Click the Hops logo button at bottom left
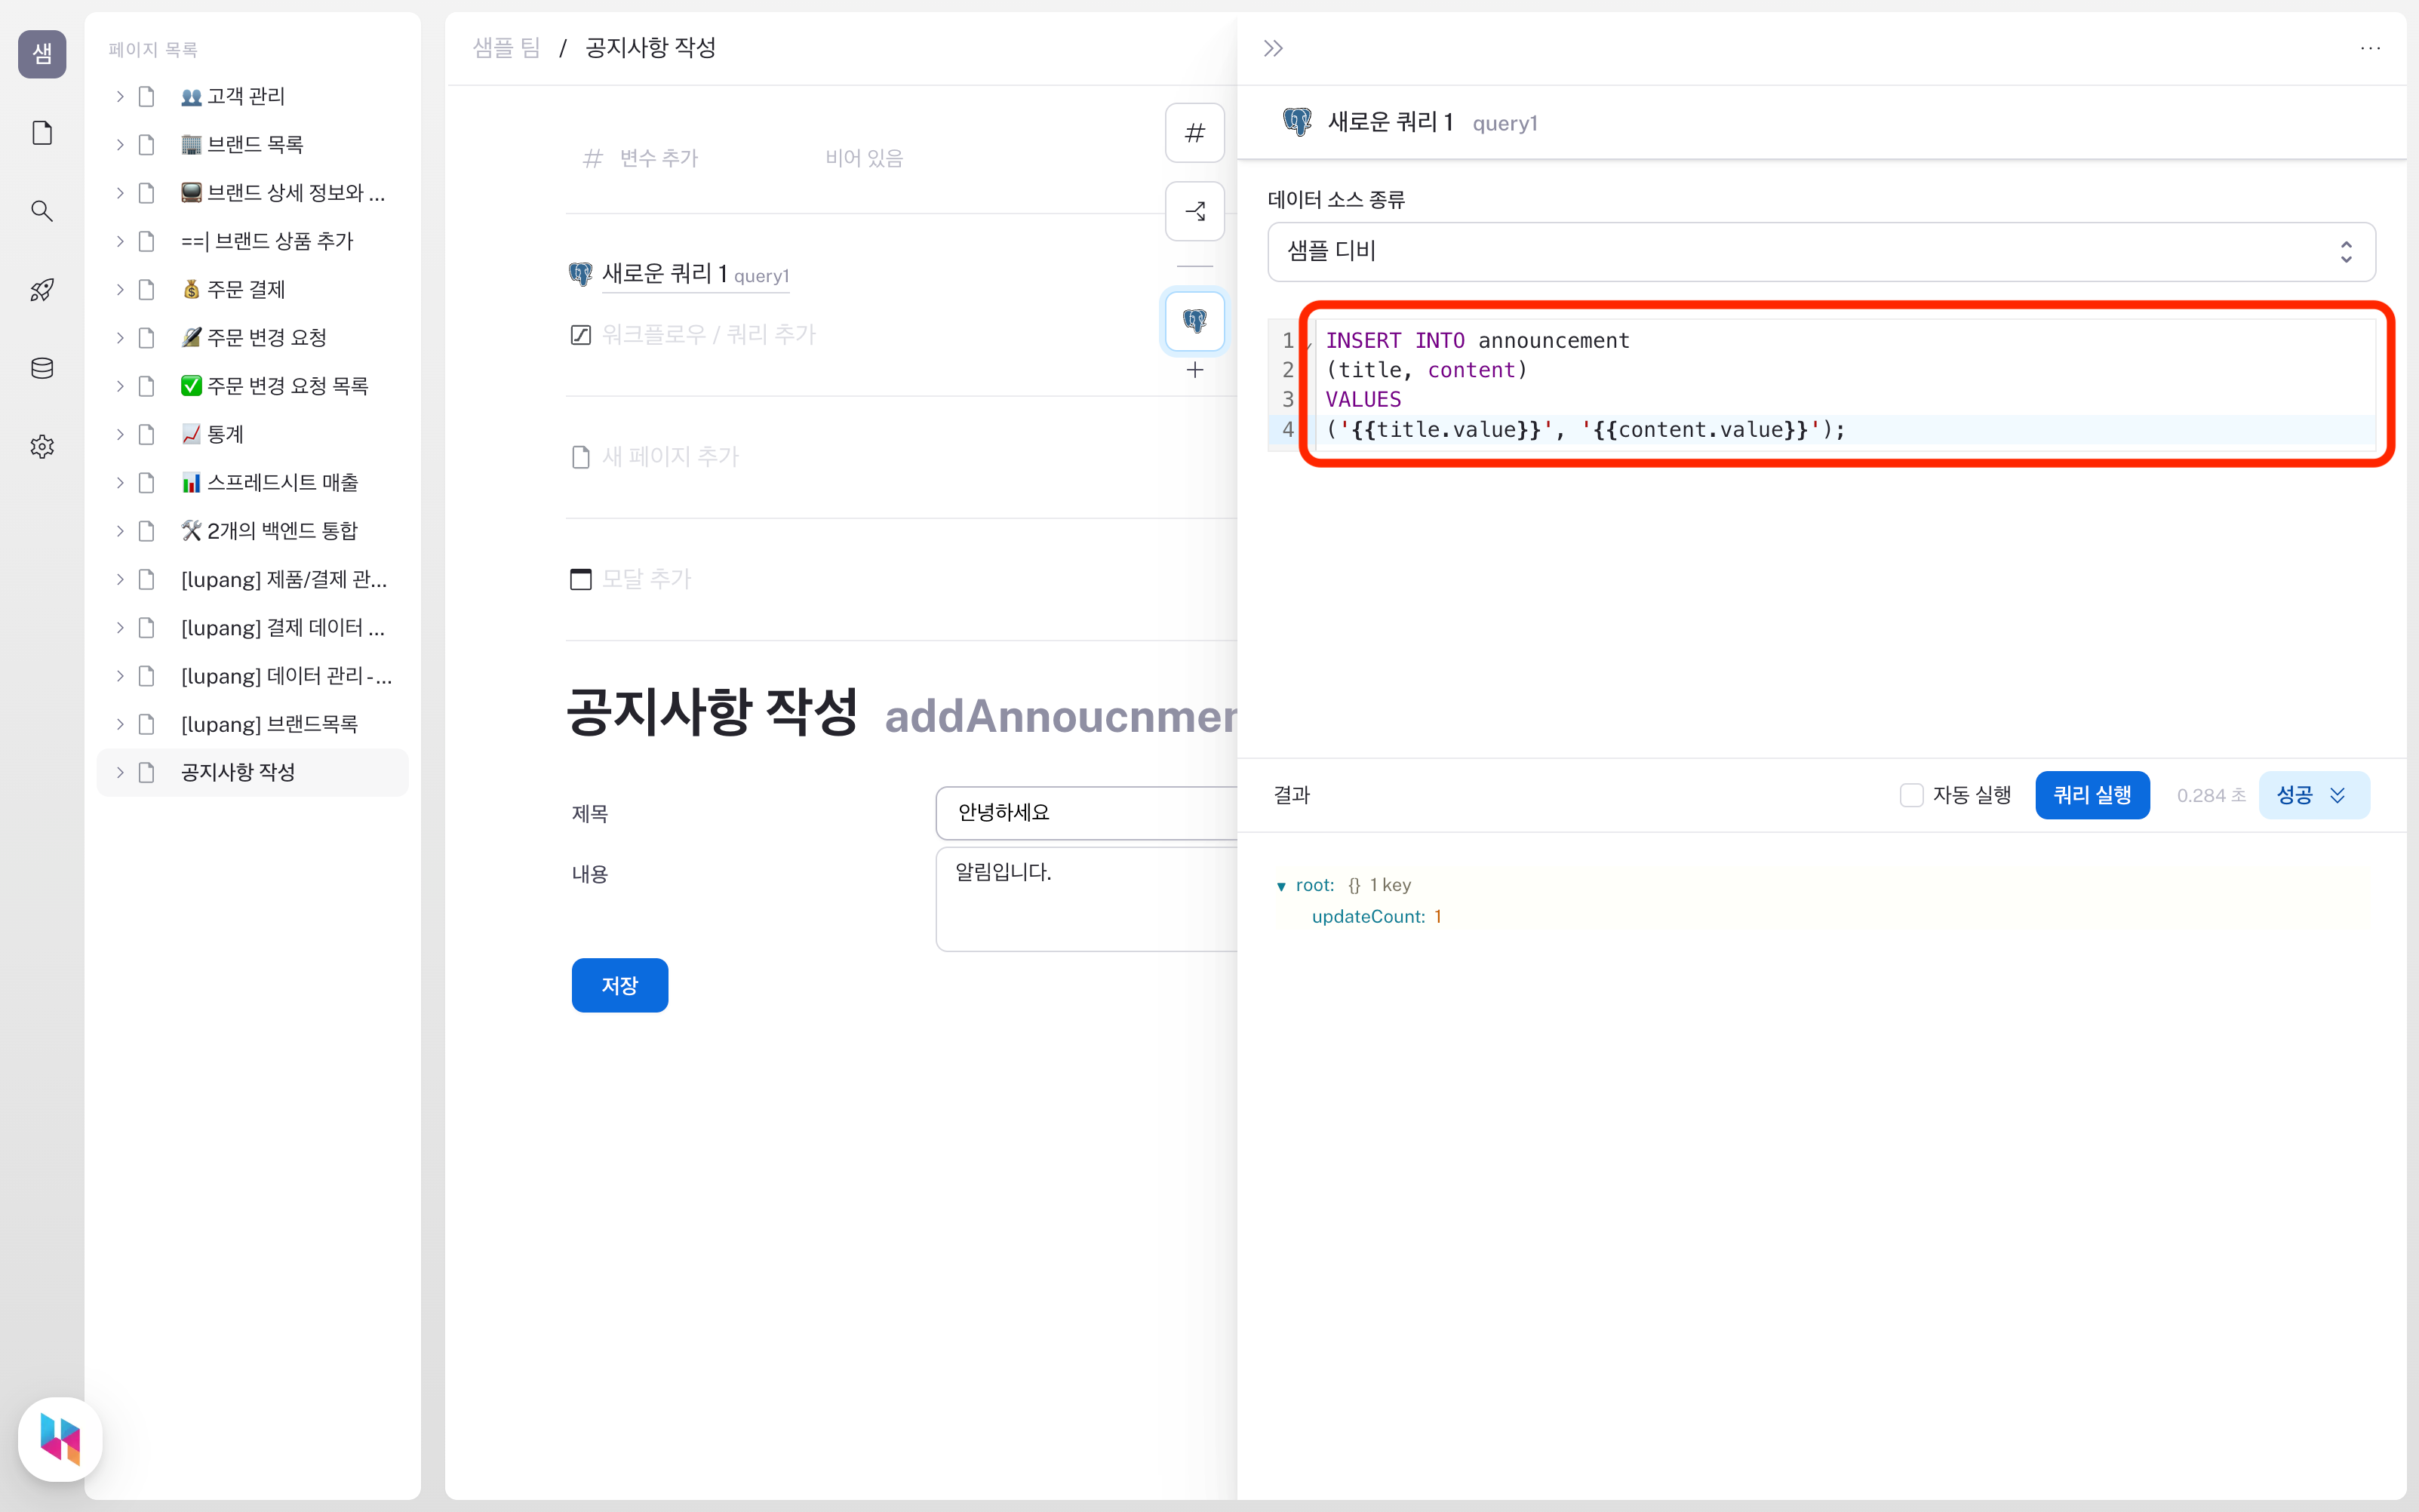Viewport: 2419px width, 1512px height. pos(60,1439)
